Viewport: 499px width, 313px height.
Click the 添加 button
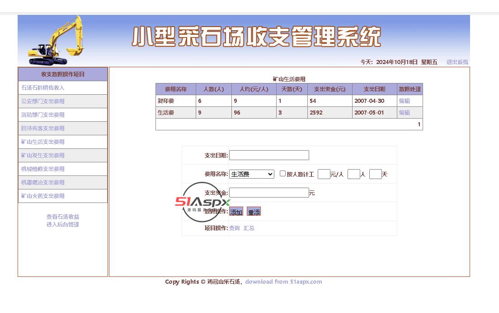point(236,212)
